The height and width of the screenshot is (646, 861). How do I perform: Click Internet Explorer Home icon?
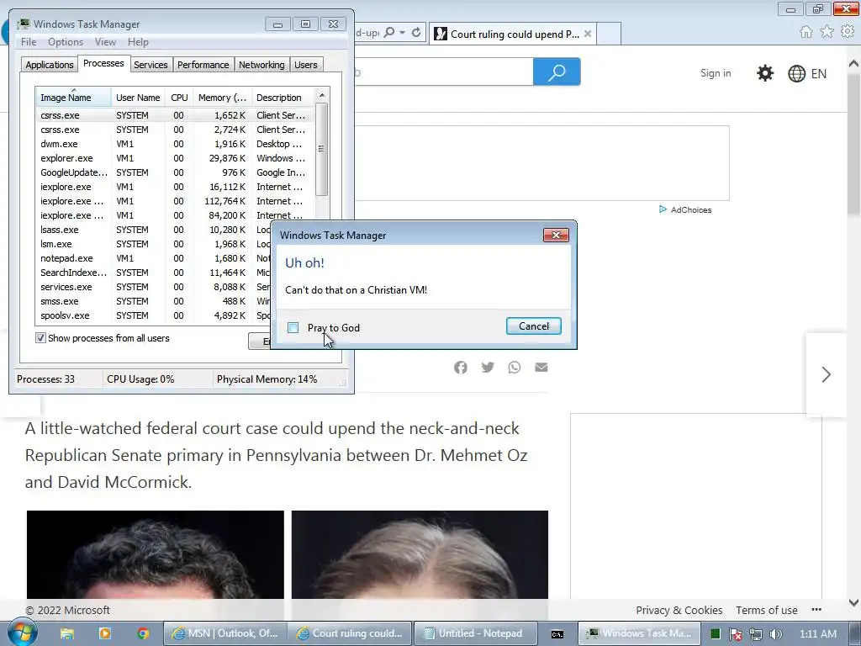(806, 32)
